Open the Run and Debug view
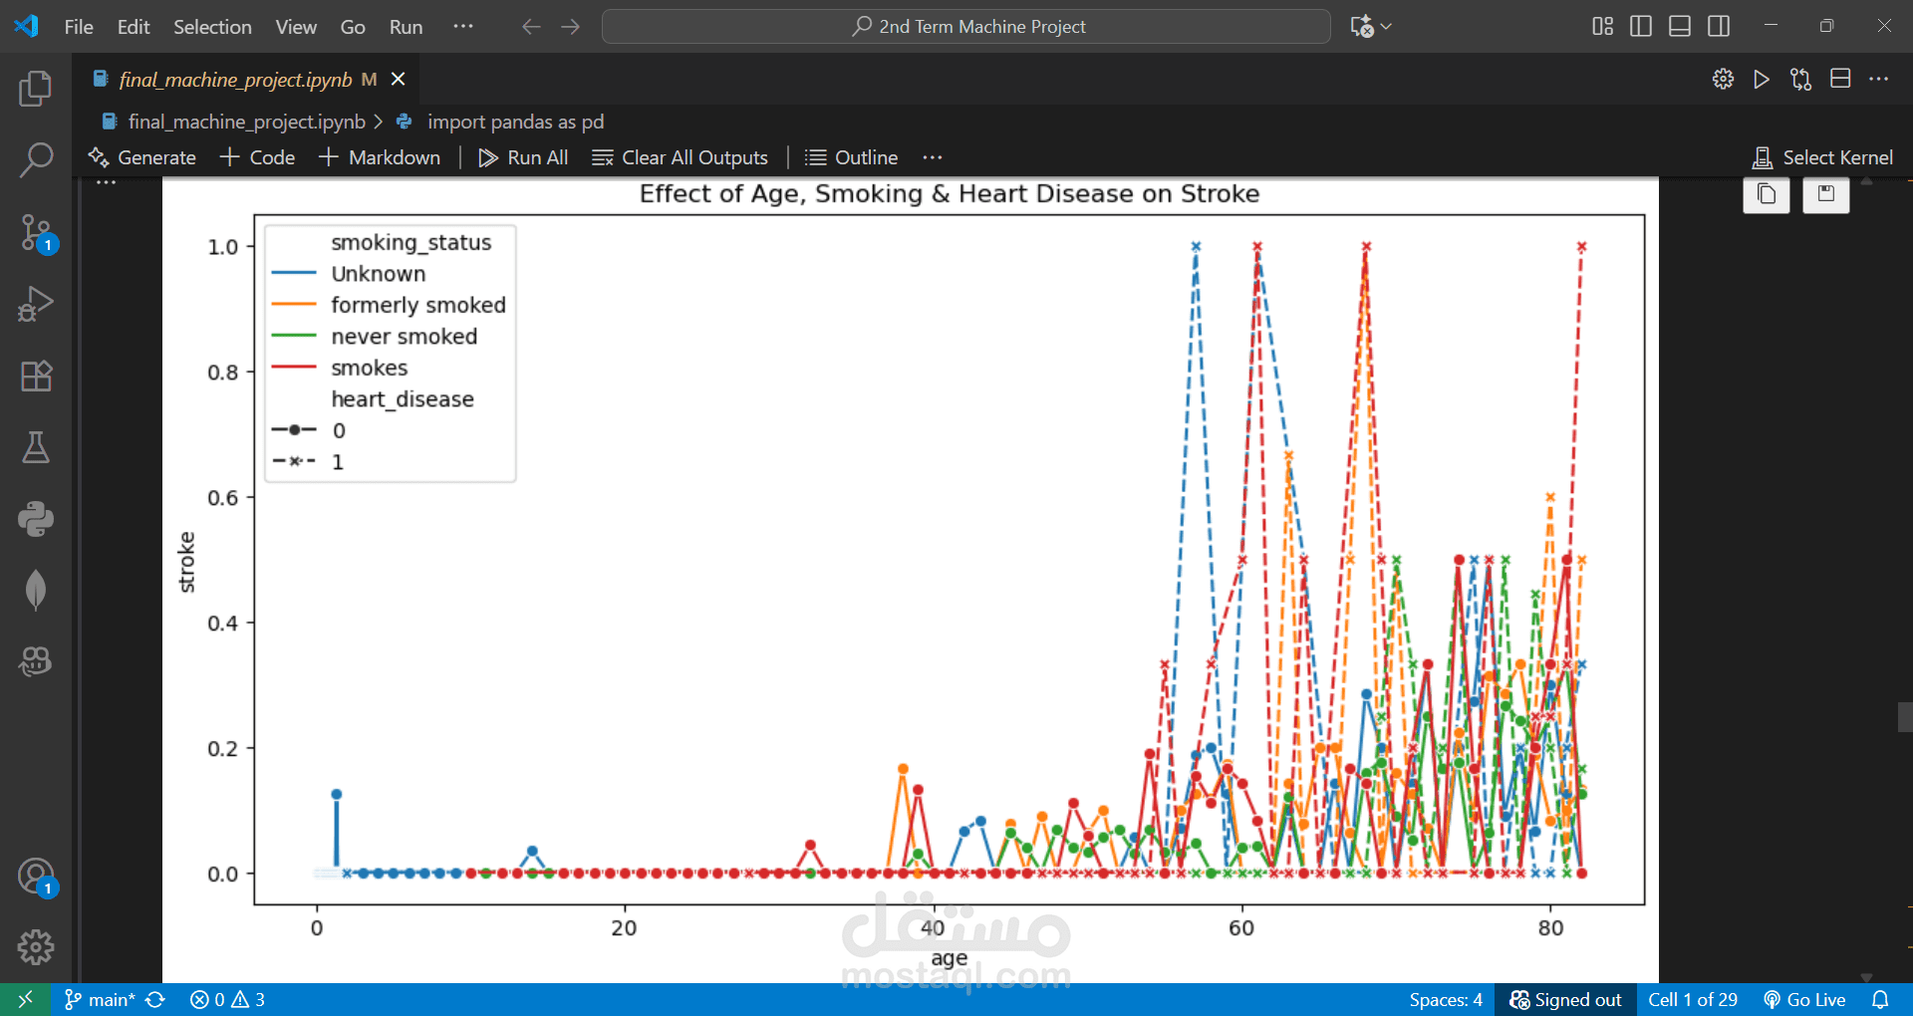The image size is (1913, 1016). [x=36, y=304]
